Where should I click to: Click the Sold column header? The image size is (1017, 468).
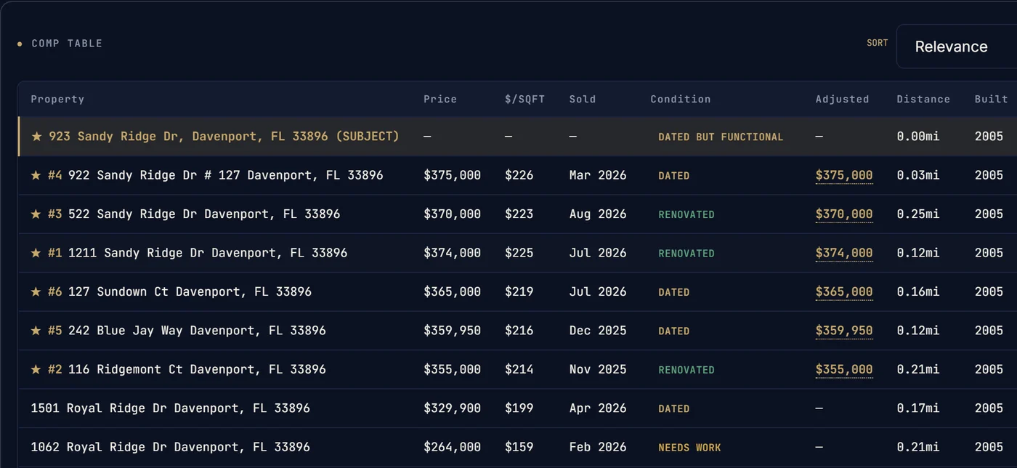coord(583,99)
